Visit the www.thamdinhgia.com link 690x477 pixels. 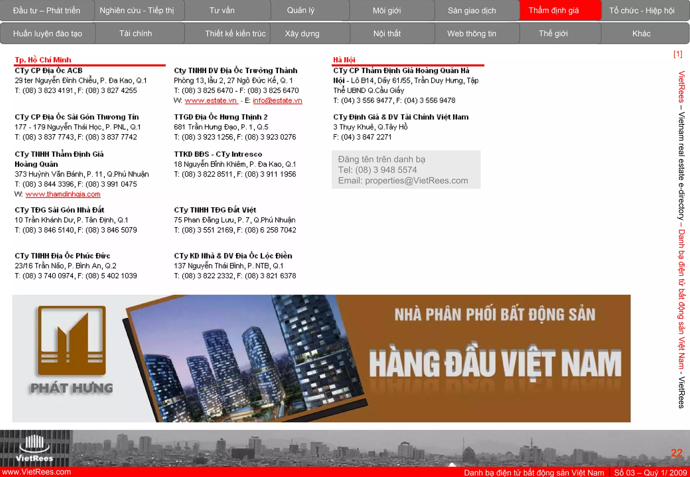[x=63, y=194]
